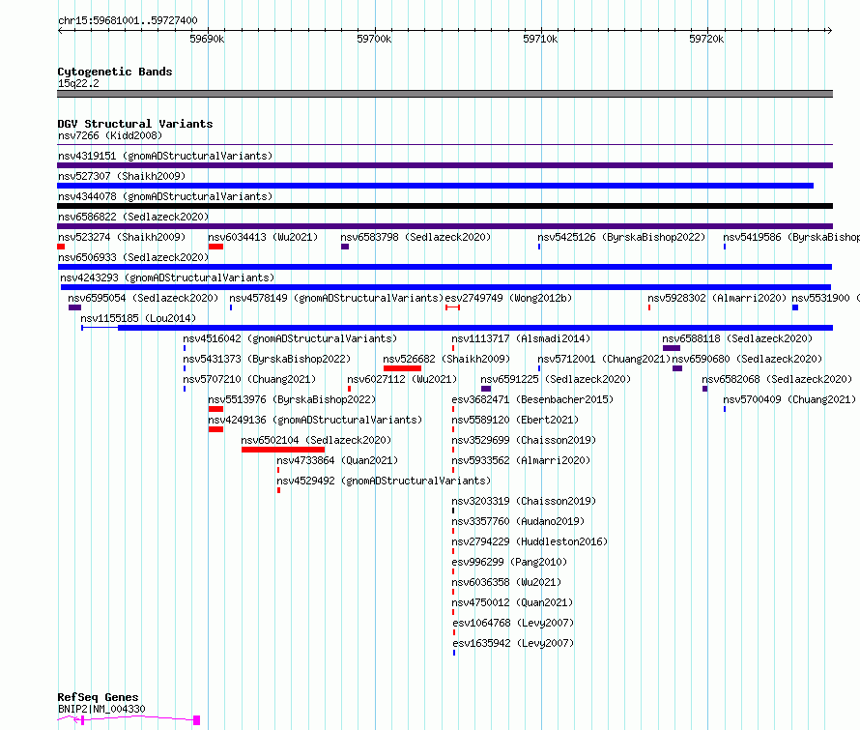
Task: Click chr15:59681001..59727400 coordinates text
Action: pyautogui.click(x=128, y=21)
